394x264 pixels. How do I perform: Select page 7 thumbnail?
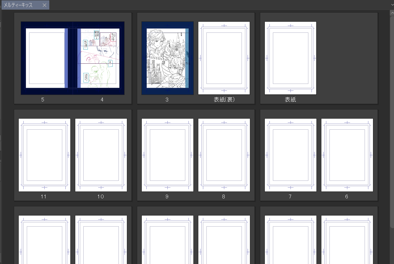coord(290,155)
